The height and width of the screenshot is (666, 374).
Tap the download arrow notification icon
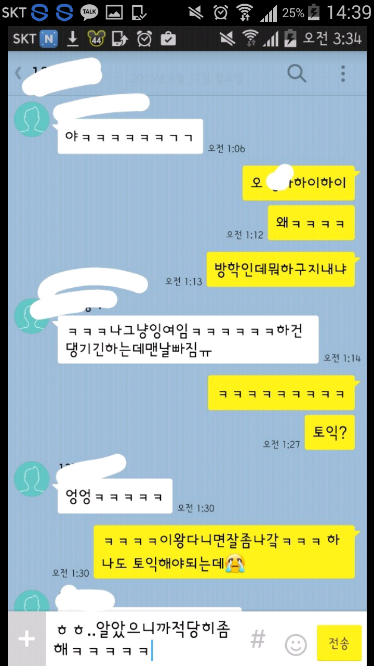(73, 39)
